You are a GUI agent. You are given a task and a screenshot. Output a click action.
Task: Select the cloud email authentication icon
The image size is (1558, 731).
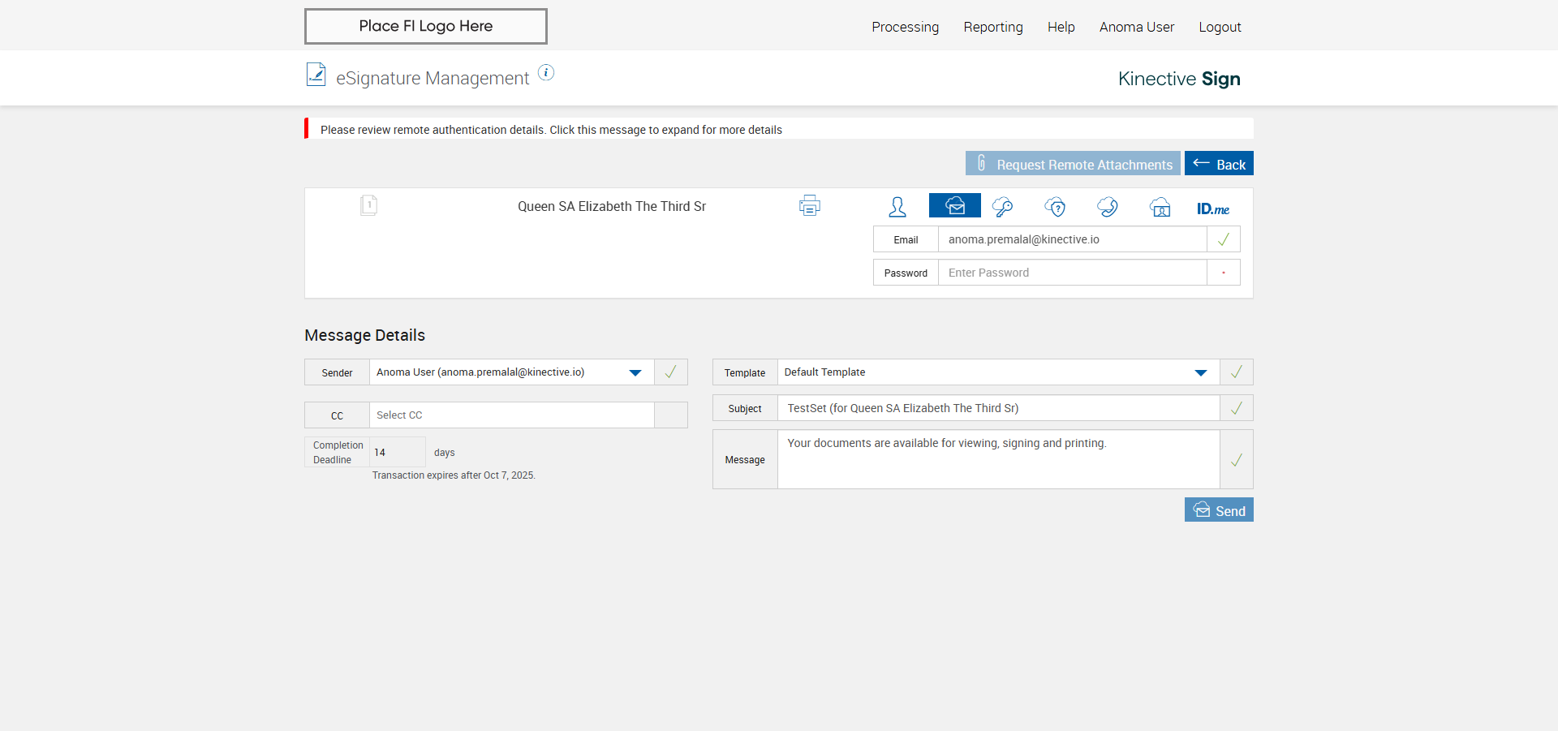click(x=955, y=206)
